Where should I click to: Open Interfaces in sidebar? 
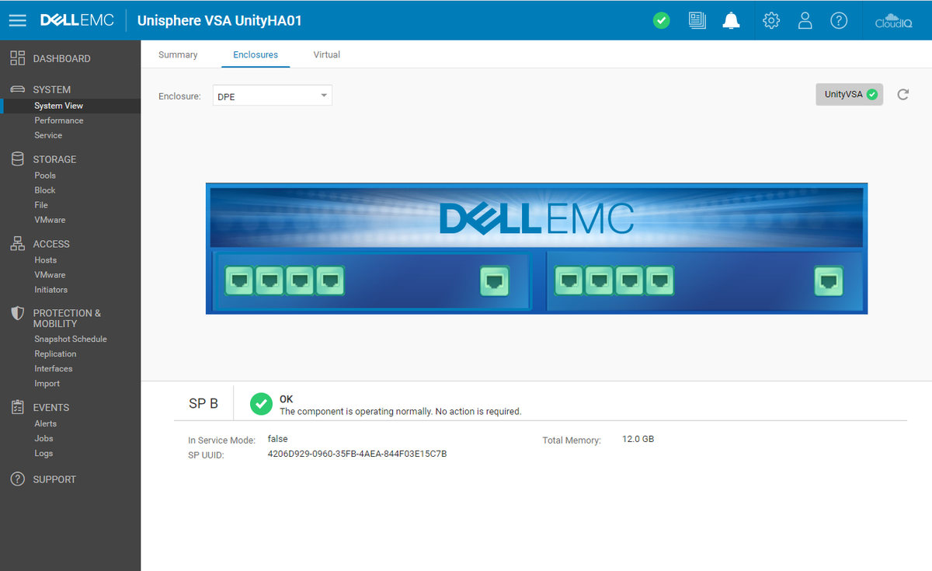coord(54,369)
